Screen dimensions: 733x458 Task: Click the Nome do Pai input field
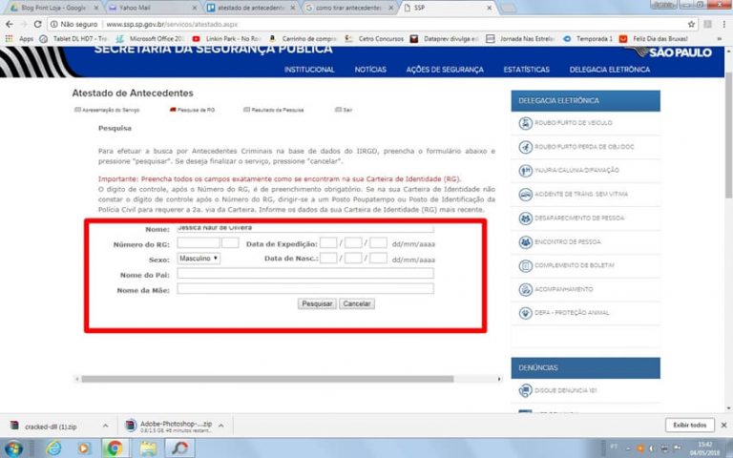click(x=304, y=274)
